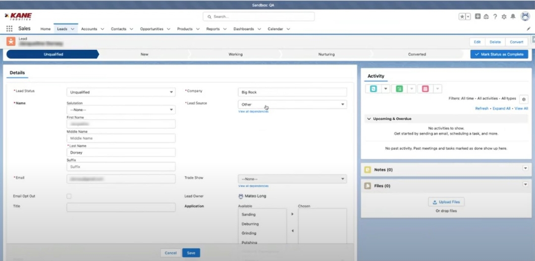Click the red New Event activity icon
The height and width of the screenshot is (261, 535).
425,89
